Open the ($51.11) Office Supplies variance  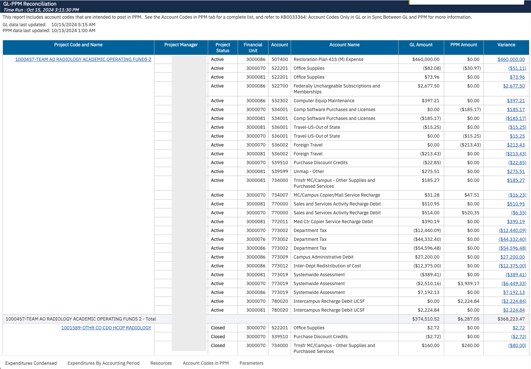[517, 68]
